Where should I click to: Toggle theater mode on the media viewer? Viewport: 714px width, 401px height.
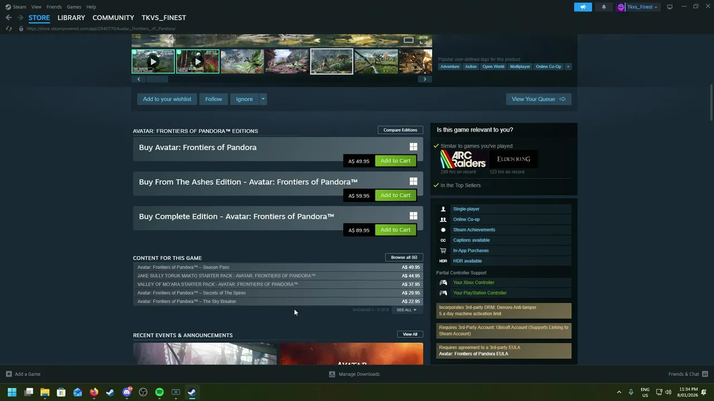pos(408,40)
